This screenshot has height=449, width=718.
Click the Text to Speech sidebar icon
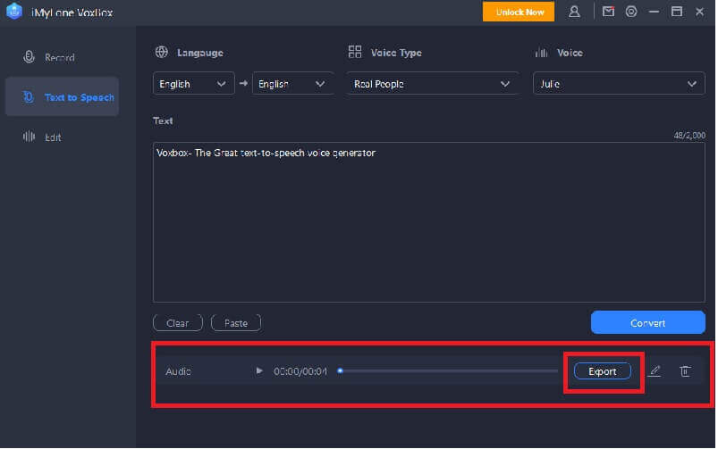pos(29,97)
